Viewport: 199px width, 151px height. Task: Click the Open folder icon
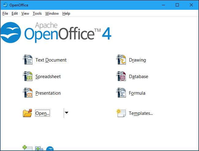(x=28, y=113)
